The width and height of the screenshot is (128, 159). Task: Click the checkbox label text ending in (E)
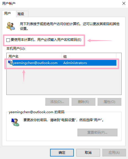(x=46, y=40)
